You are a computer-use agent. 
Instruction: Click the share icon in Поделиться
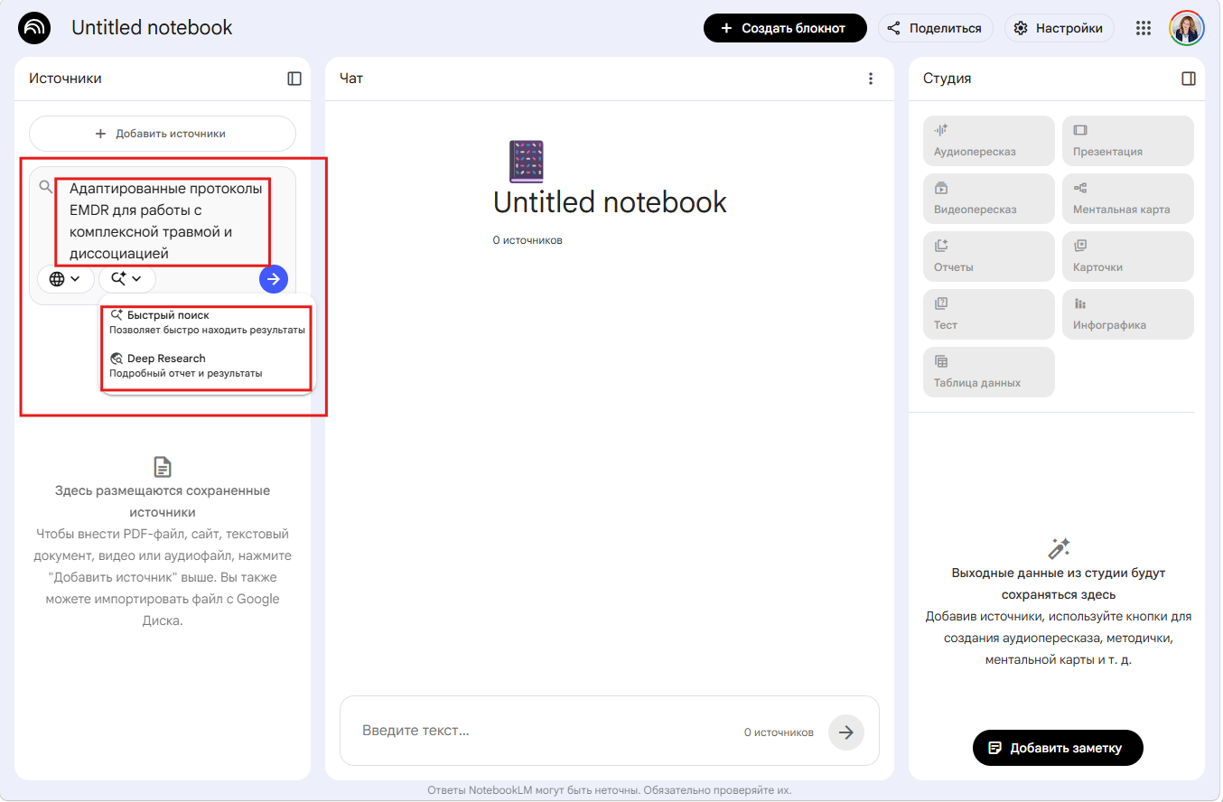893,28
